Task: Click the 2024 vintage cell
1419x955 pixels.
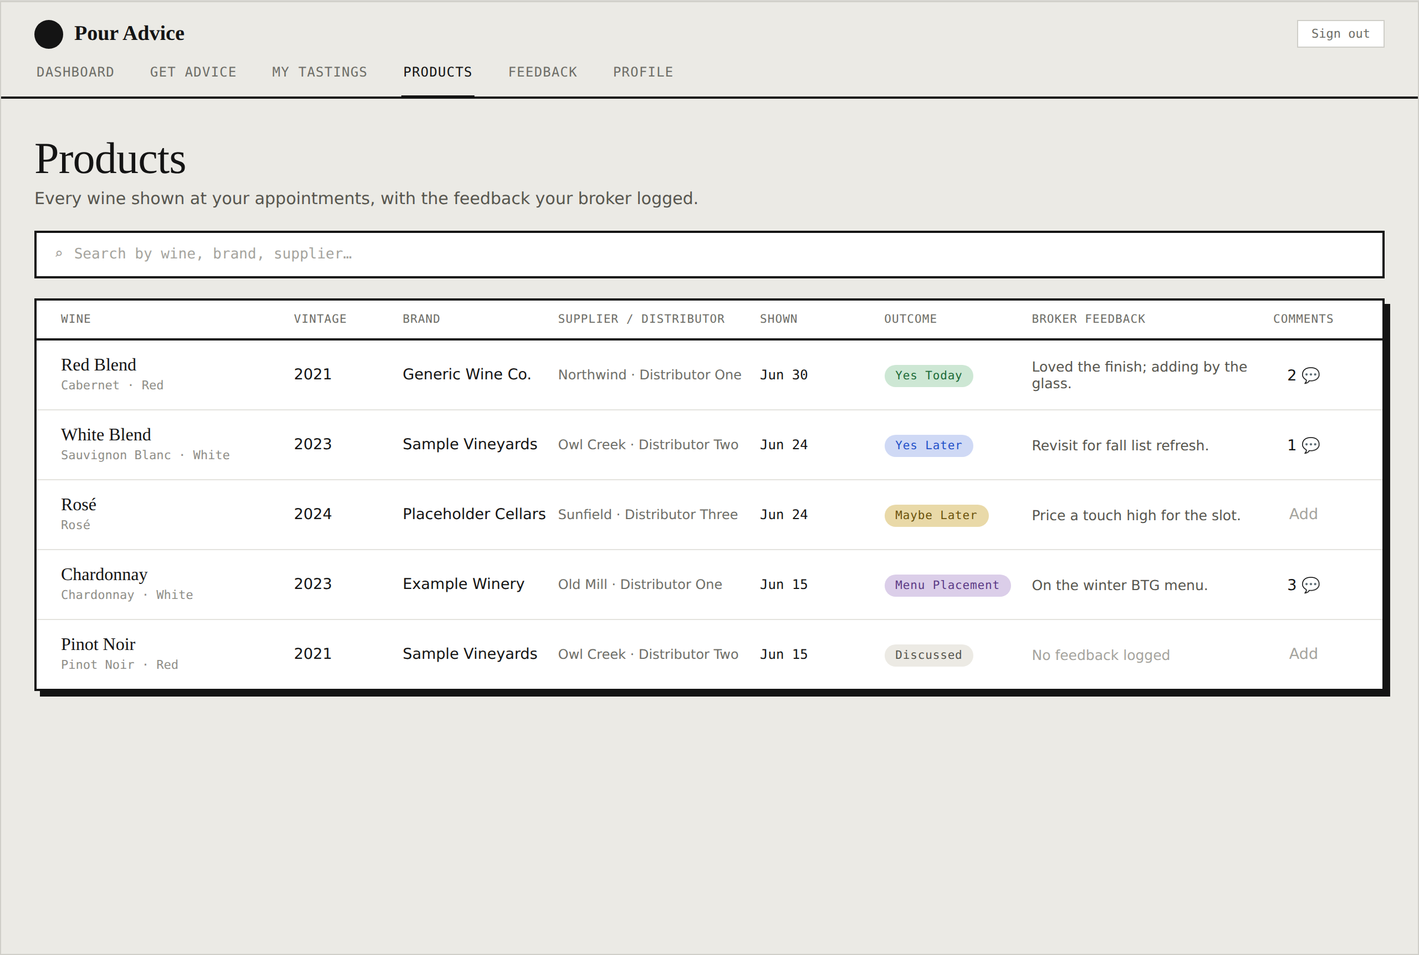Action: [313, 514]
